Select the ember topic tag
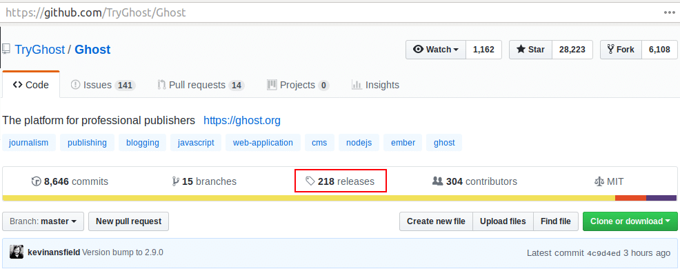Viewport: 680px width, 269px height. pyautogui.click(x=403, y=142)
